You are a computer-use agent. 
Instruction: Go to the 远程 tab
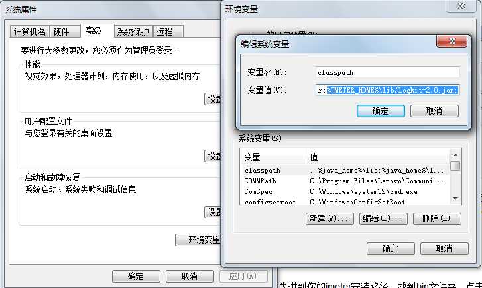[x=168, y=32]
